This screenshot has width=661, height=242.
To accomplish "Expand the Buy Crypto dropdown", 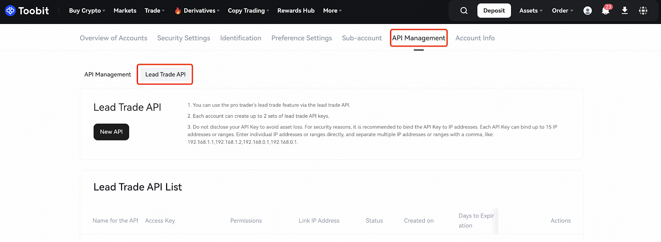I will 87,11.
